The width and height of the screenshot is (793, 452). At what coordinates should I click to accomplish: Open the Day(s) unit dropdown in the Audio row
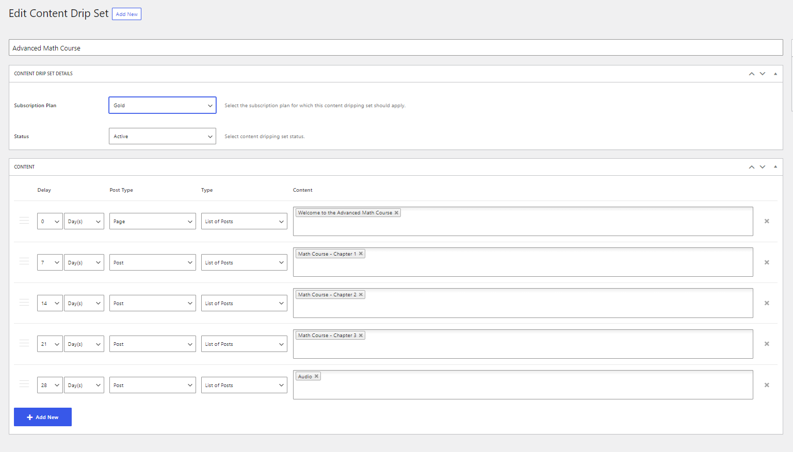[84, 385]
